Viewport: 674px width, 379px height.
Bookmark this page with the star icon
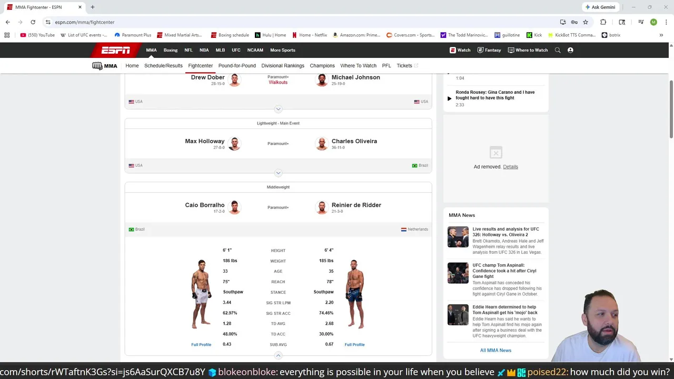click(x=585, y=22)
